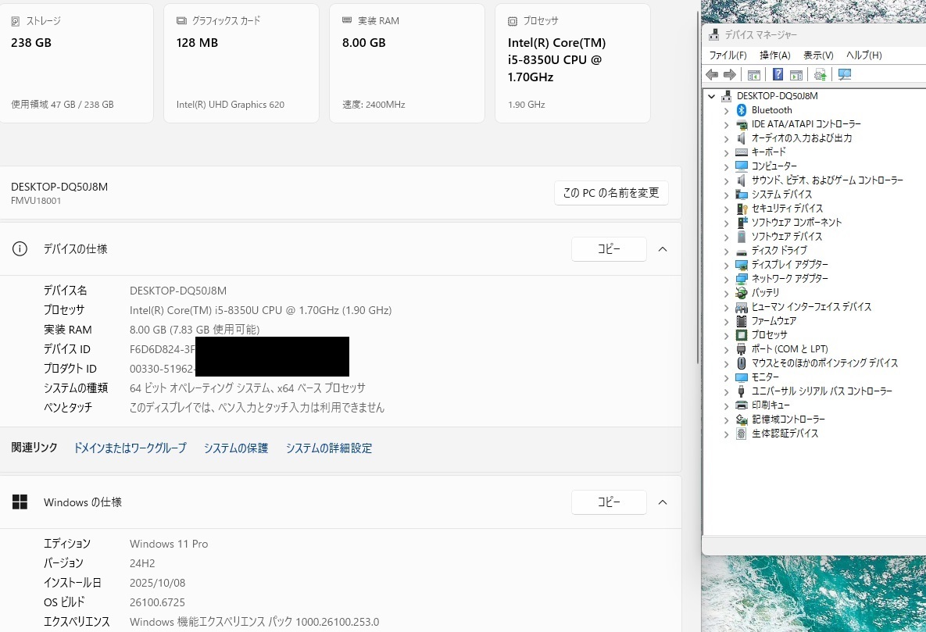Toggle the console tree pane toolbar icon
926x632 pixels.
tap(754, 74)
